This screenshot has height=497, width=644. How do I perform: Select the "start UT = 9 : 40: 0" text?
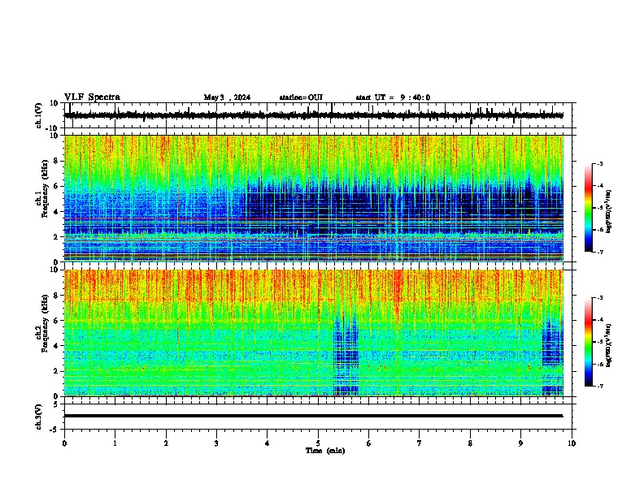tap(393, 97)
